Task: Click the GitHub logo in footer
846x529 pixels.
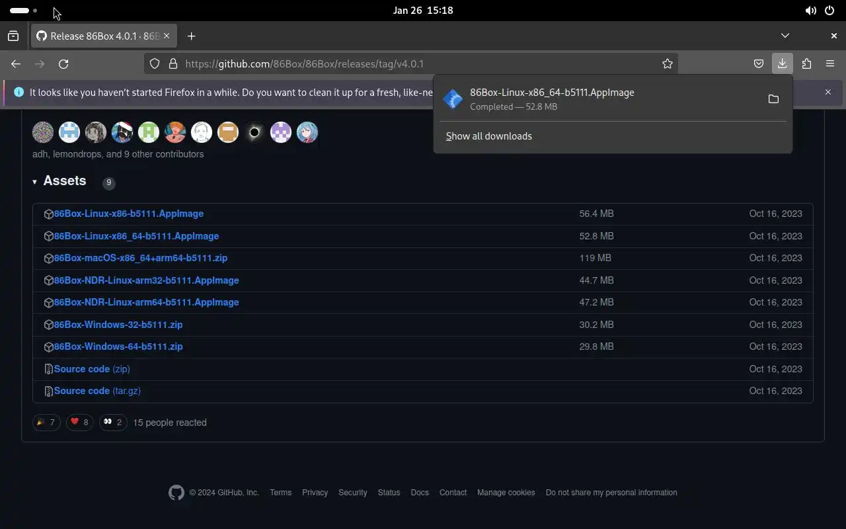Action: coord(176,493)
